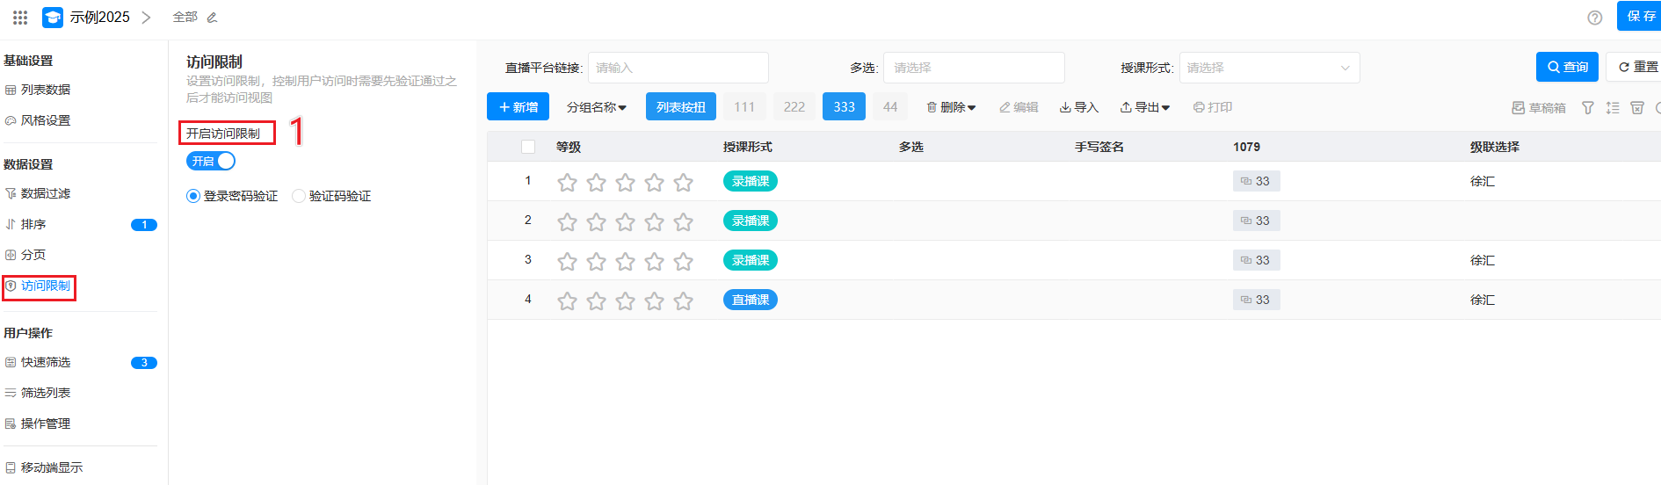Open 数据过滤 in the sidebar

click(x=45, y=193)
